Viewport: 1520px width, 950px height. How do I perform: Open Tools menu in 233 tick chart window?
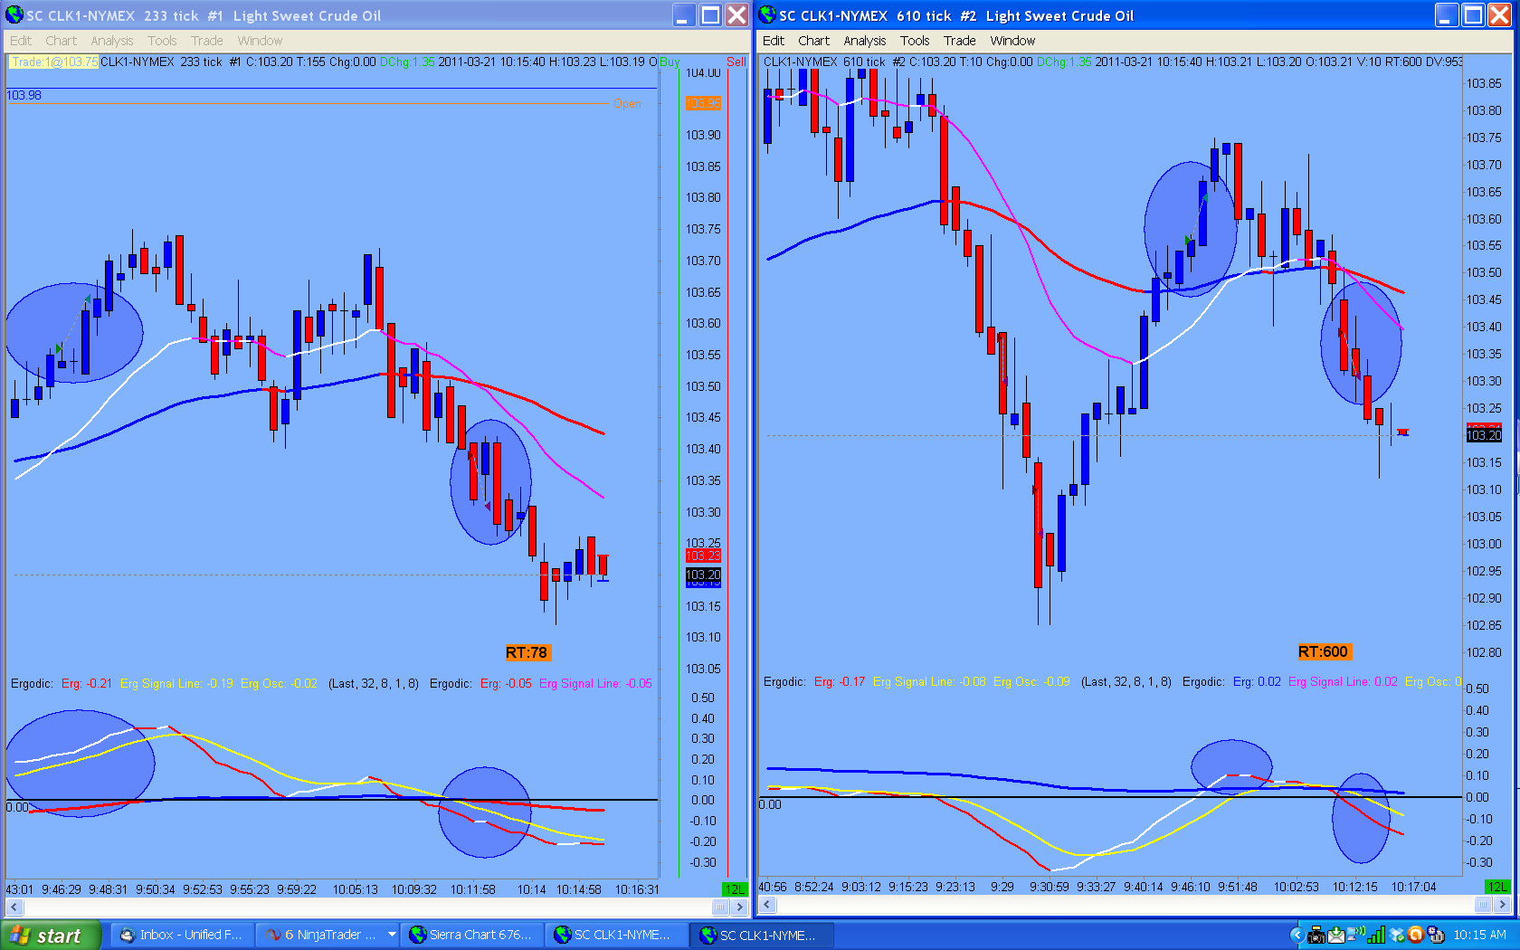pyautogui.click(x=162, y=41)
